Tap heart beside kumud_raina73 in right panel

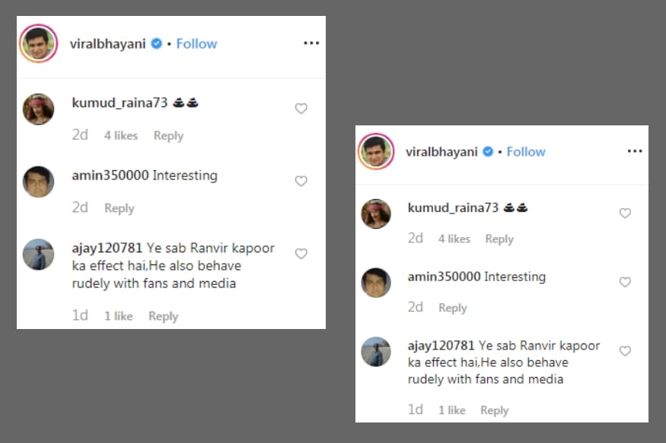(x=625, y=214)
